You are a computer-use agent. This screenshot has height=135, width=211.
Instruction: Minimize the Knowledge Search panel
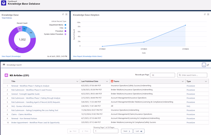tap(204, 65)
